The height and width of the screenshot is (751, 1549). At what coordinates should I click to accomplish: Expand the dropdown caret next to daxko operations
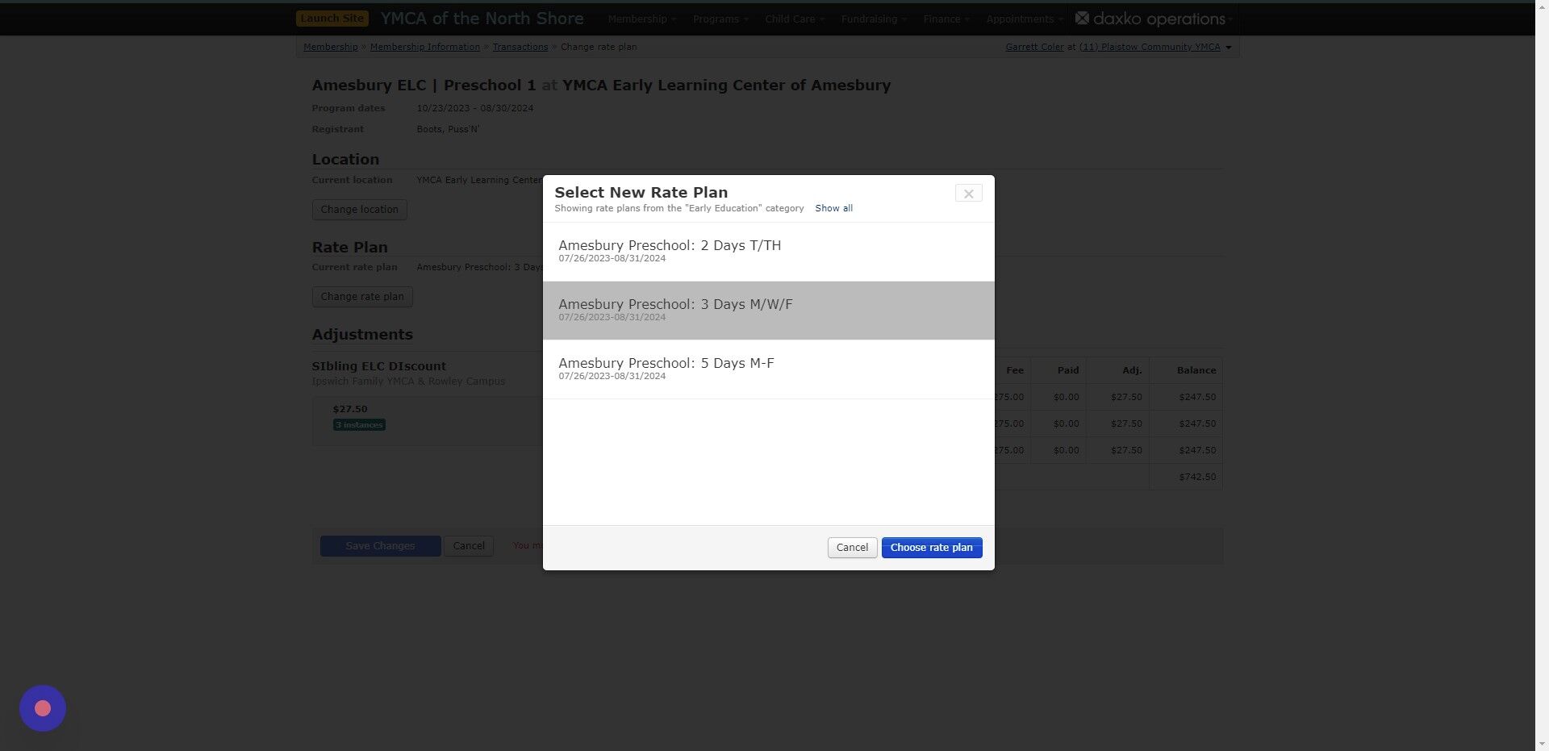[1229, 19]
